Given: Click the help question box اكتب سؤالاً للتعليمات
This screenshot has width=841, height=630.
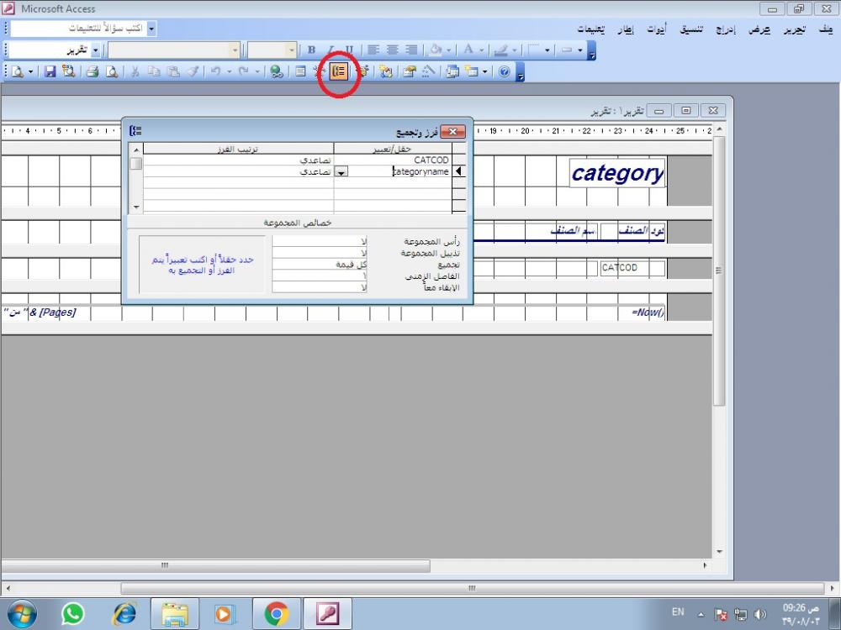Looking at the screenshot, I should 78,29.
